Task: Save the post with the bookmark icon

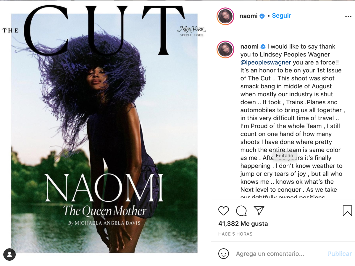Action: [347, 211]
